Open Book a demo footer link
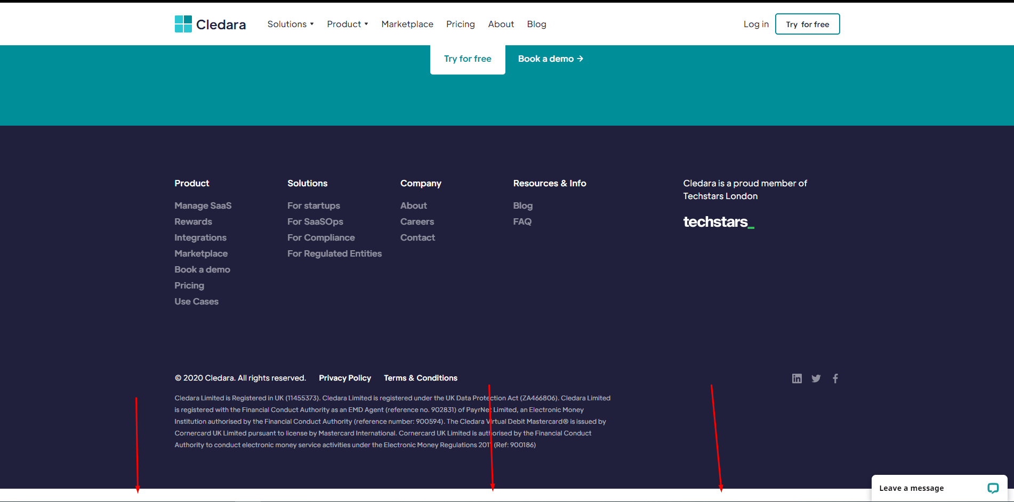Viewport: 1014px width, 502px height. (203, 269)
